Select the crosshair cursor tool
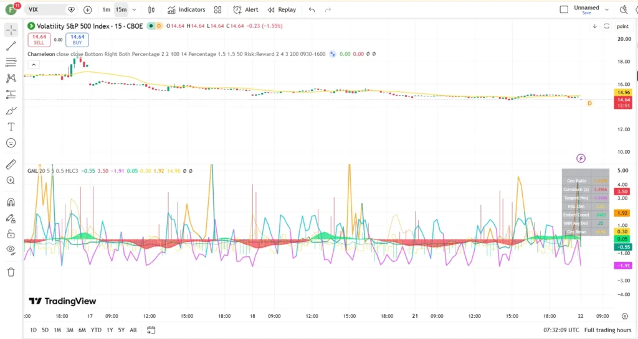 (11, 30)
